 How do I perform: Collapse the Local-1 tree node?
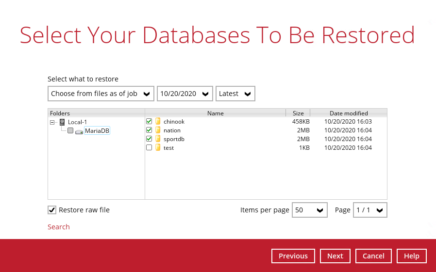[52, 122]
